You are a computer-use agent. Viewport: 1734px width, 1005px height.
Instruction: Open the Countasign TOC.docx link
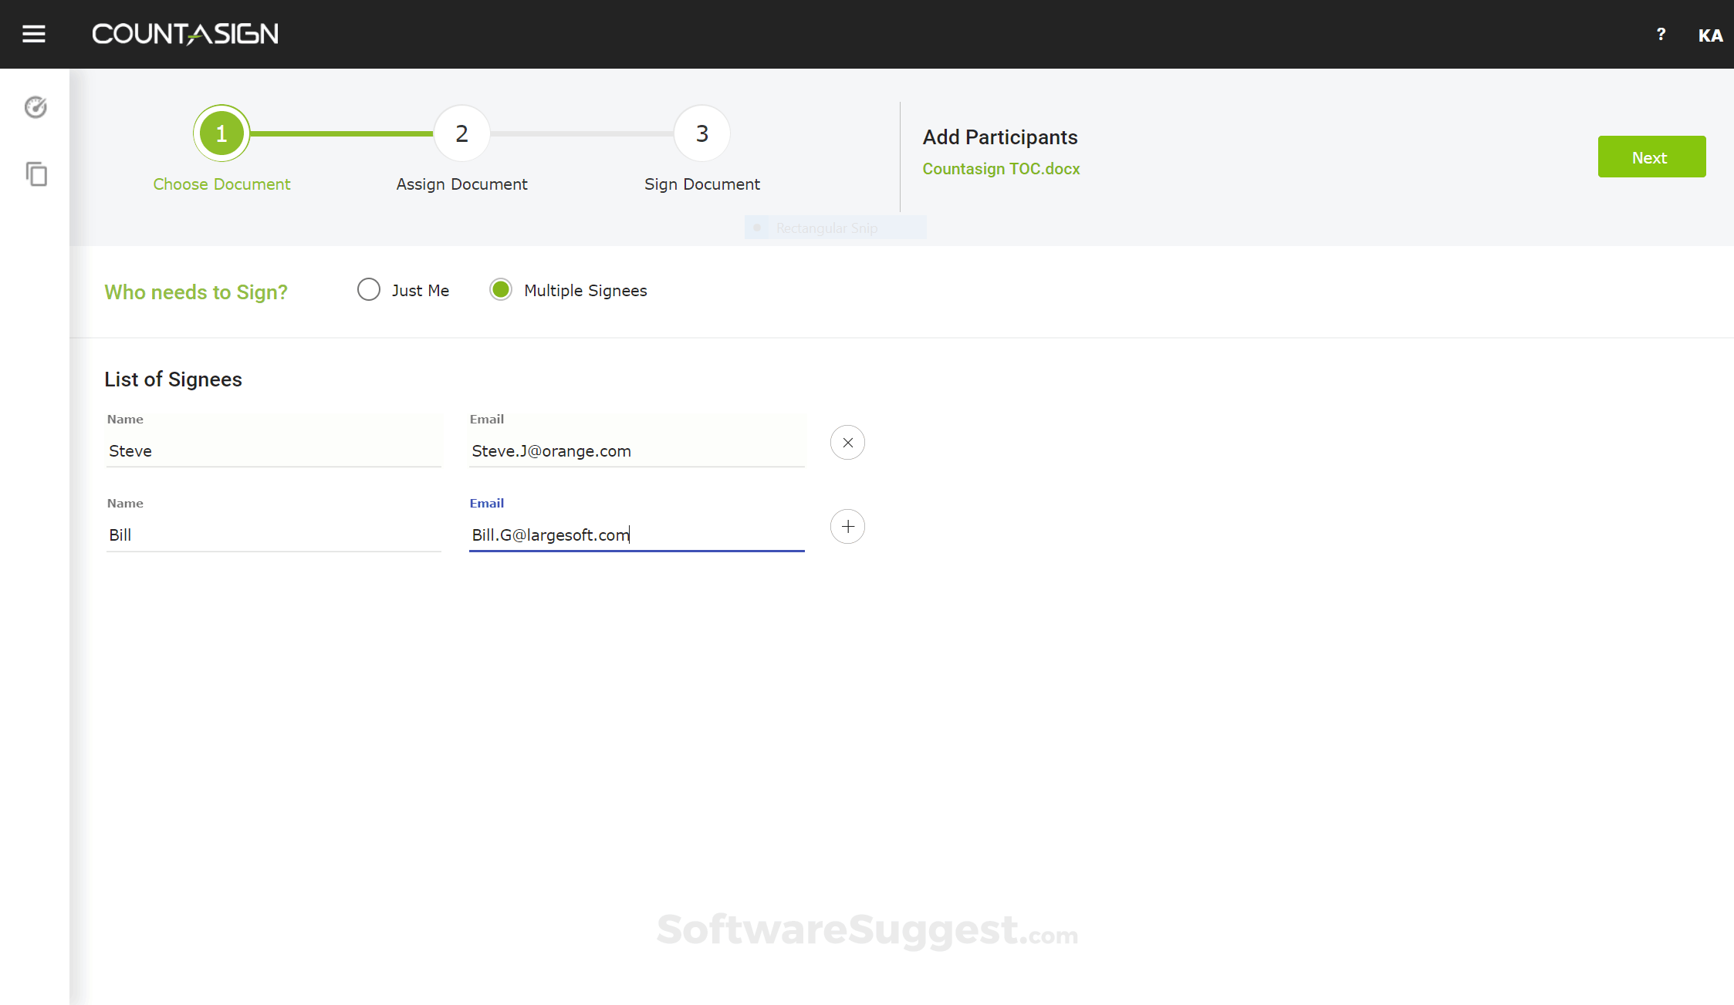point(1001,169)
